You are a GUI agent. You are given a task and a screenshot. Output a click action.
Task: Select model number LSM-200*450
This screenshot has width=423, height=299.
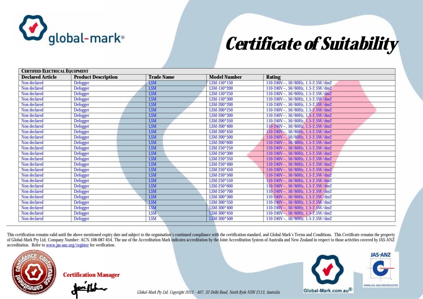(x=221, y=132)
